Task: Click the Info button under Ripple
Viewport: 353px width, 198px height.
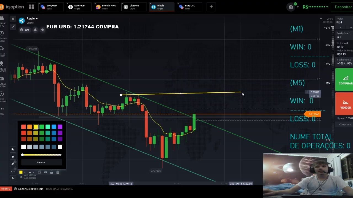Action: tap(25, 30)
